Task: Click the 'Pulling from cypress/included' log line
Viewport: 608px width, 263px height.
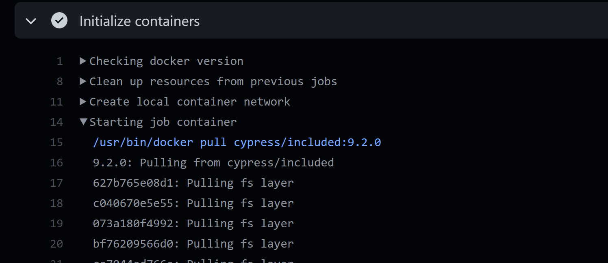Action: (213, 163)
